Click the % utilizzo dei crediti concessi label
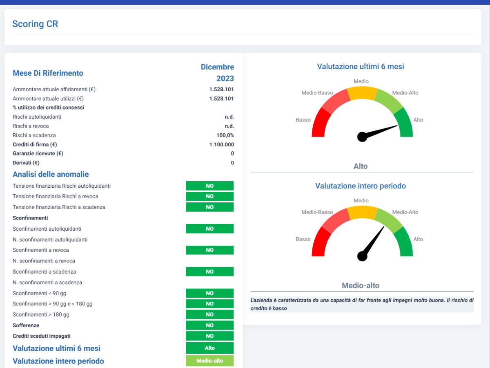 point(48,108)
